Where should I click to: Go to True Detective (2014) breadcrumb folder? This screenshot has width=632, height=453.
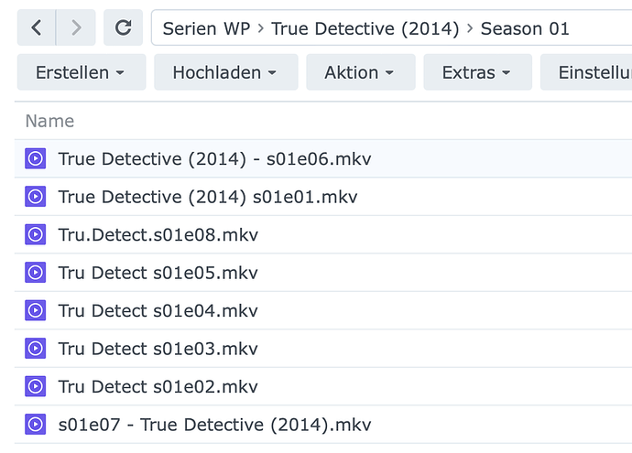[x=365, y=28]
